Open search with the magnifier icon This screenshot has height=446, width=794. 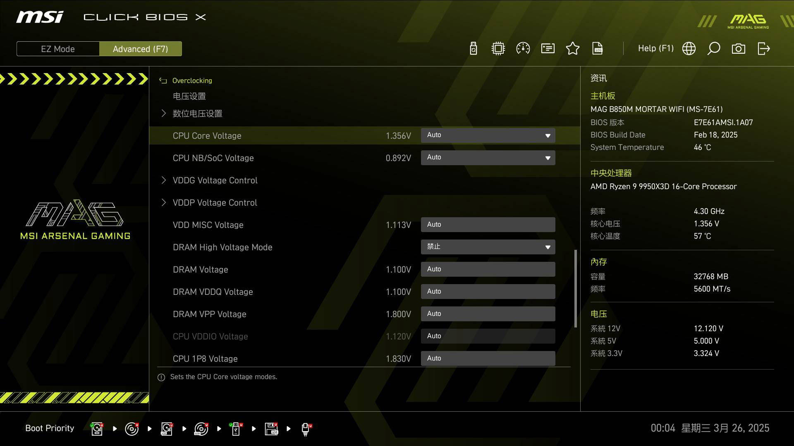pos(714,49)
